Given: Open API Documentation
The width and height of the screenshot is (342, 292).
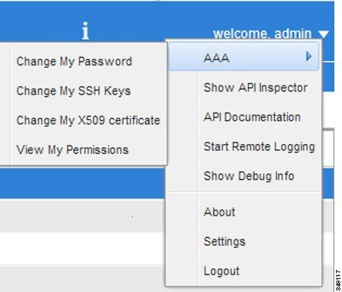Looking at the screenshot, I should point(252,117).
